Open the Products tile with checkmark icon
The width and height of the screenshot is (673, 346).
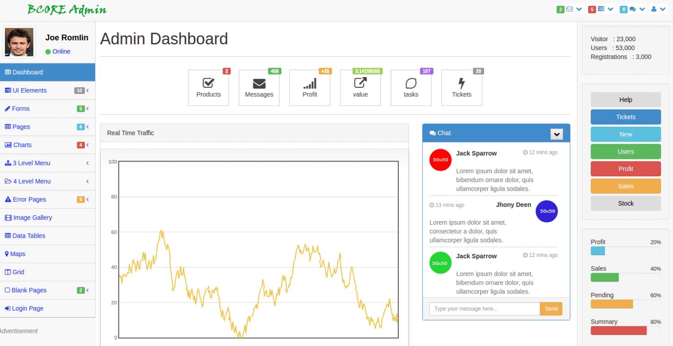point(209,88)
